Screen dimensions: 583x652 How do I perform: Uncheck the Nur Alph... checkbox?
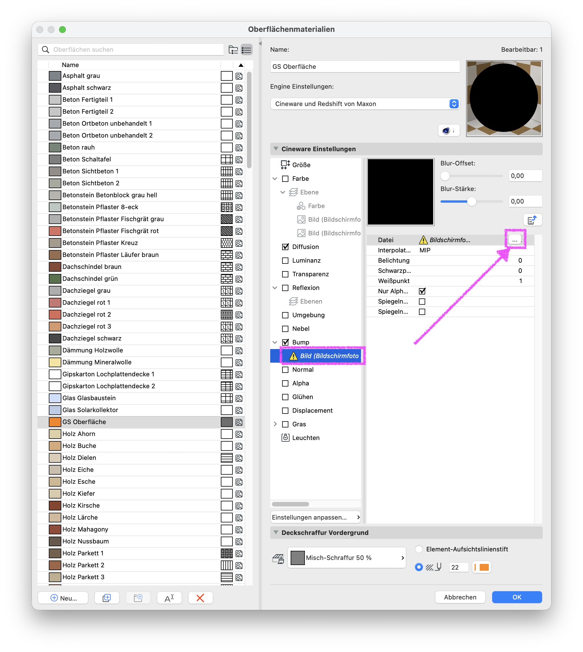point(422,291)
